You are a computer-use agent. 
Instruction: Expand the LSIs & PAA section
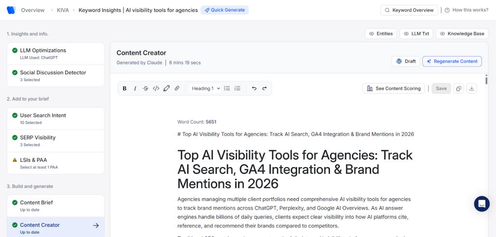(x=56, y=163)
